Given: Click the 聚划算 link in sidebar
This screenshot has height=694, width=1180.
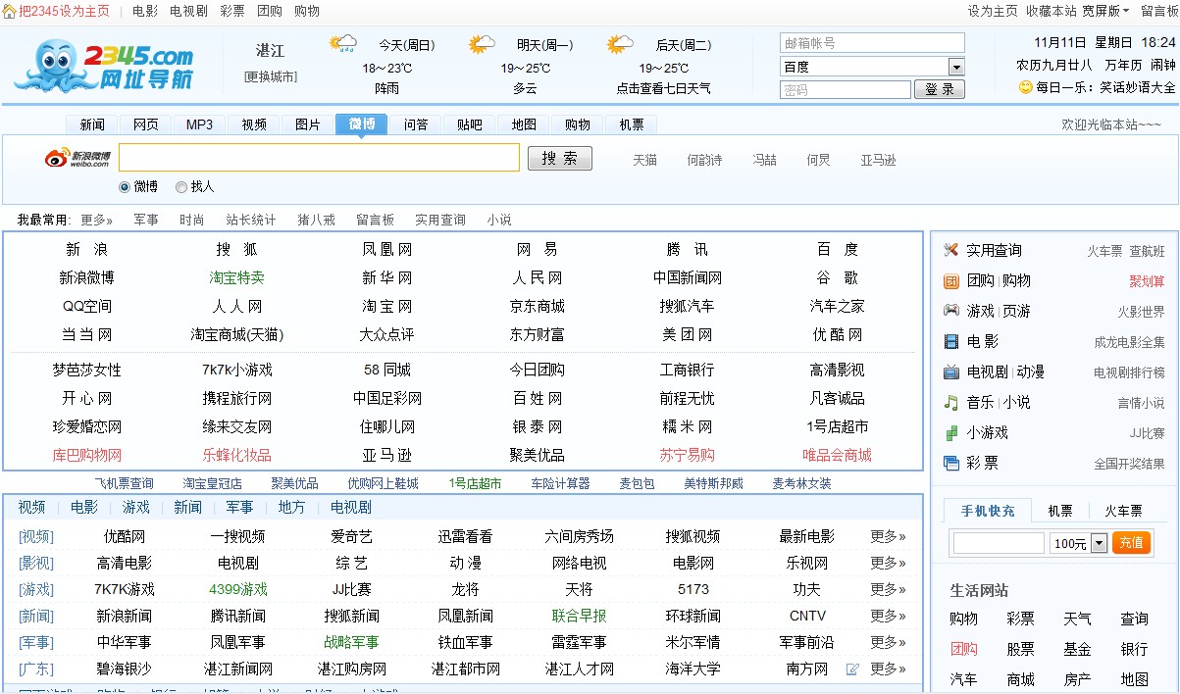Looking at the screenshot, I should (1147, 281).
